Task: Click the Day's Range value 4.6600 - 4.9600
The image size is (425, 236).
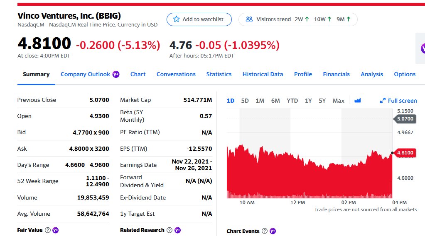Action: 87,165
